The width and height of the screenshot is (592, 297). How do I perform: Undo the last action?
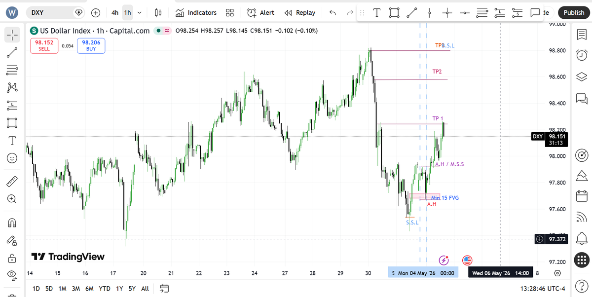tap(333, 13)
